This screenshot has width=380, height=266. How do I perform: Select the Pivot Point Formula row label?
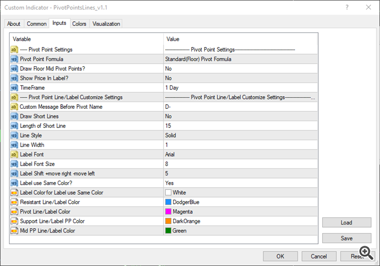42,59
